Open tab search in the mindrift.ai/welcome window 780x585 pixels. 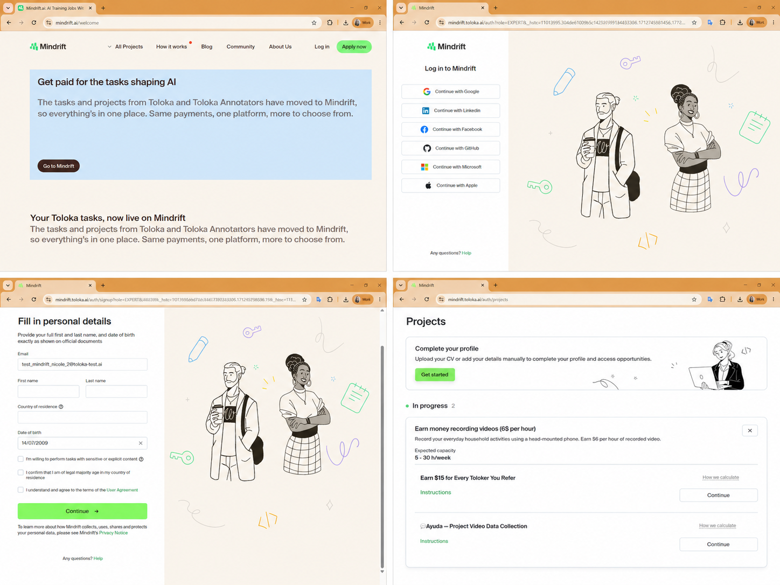(x=8, y=8)
